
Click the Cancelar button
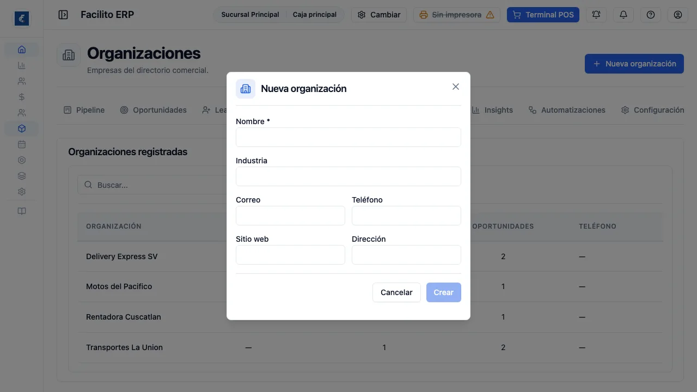[x=396, y=292]
